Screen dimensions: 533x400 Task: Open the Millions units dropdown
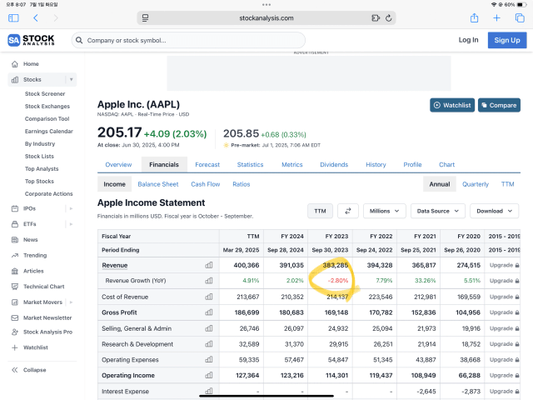click(385, 211)
